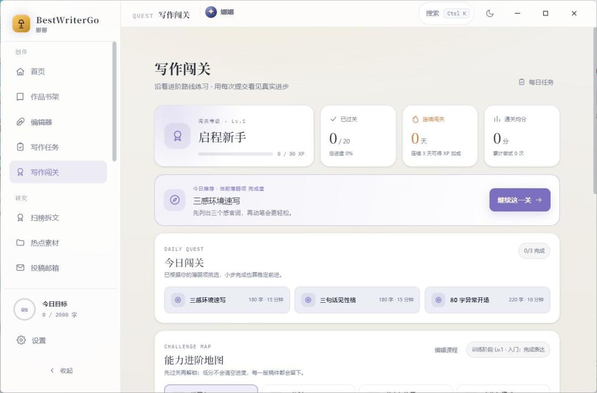Screen dimensions: 597x393
Task: Click the bar chart icon in 通关均分 card
Action: (497, 120)
